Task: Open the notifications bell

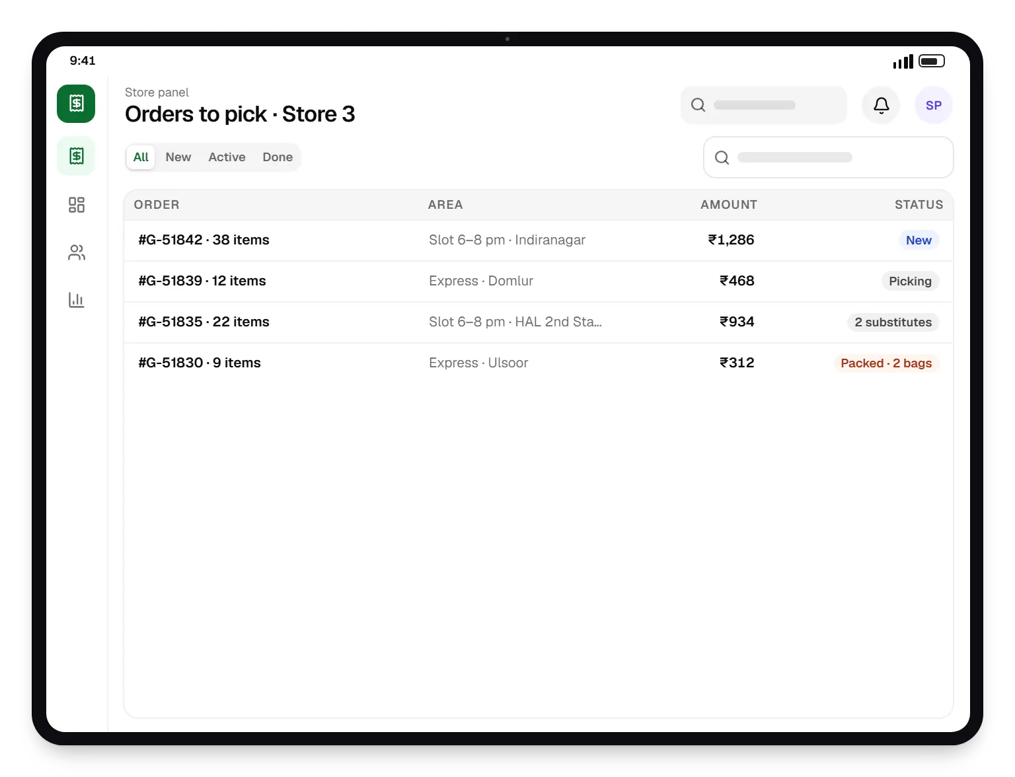Action: click(881, 105)
